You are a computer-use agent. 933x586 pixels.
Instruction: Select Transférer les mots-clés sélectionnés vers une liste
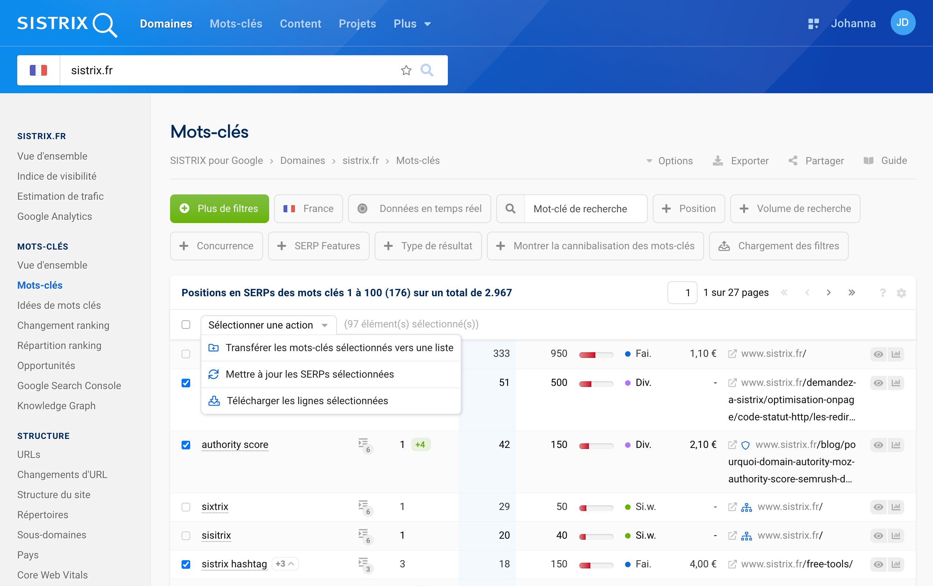[x=331, y=348]
